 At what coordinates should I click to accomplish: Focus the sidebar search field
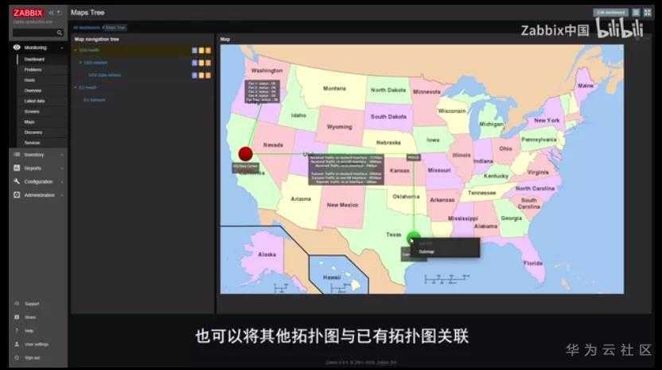(x=35, y=33)
